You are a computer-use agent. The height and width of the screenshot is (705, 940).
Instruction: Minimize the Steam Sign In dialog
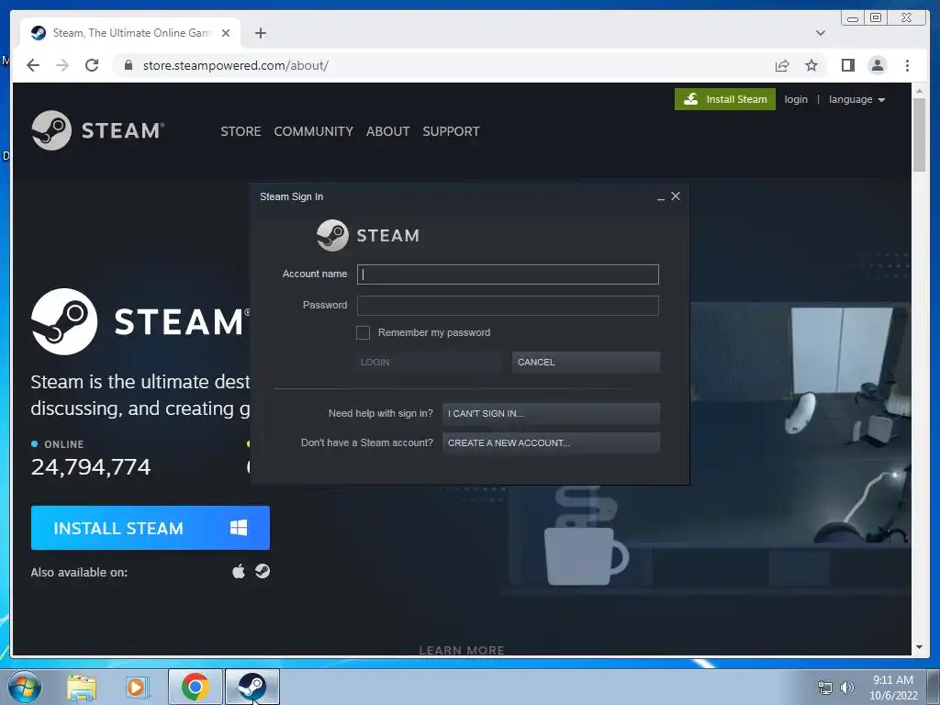click(x=661, y=197)
